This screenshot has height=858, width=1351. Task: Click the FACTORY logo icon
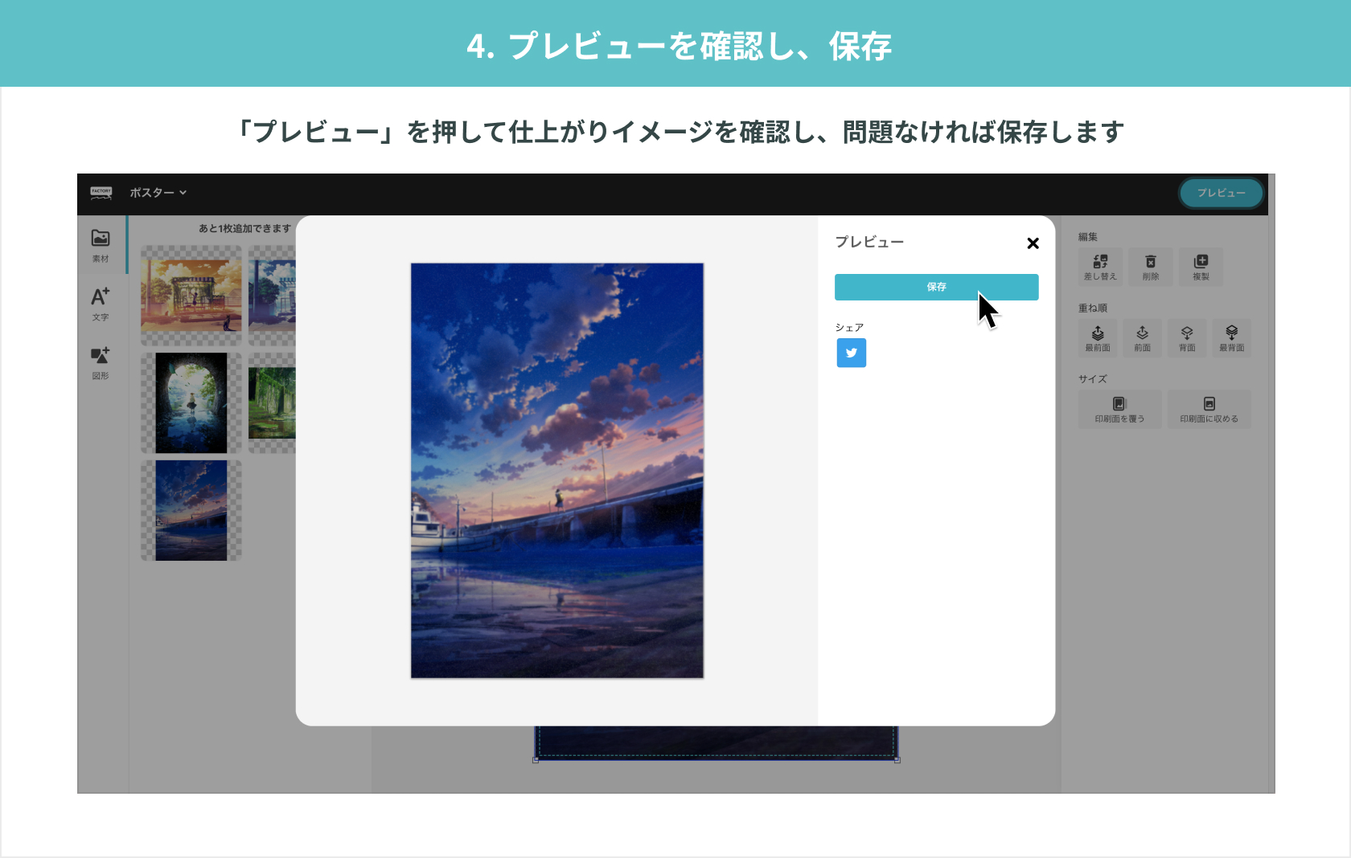(101, 193)
